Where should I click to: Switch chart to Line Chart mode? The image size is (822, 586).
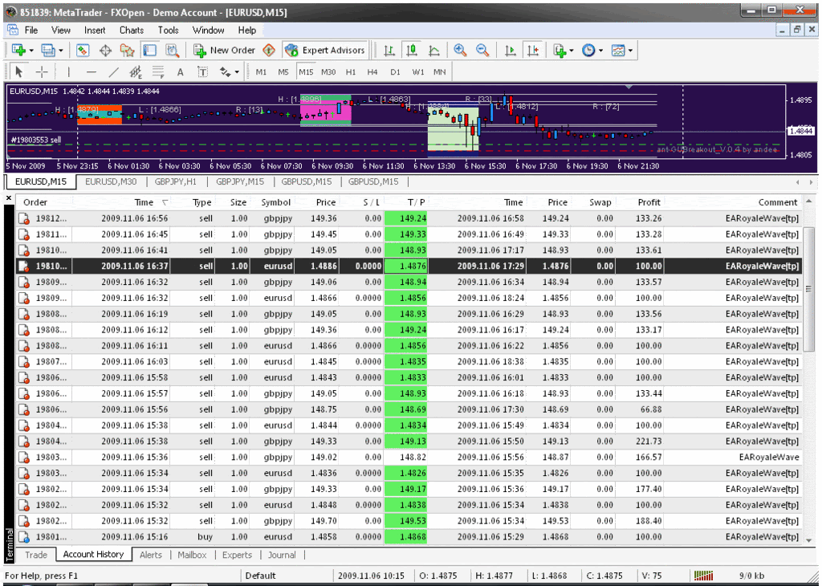[434, 51]
